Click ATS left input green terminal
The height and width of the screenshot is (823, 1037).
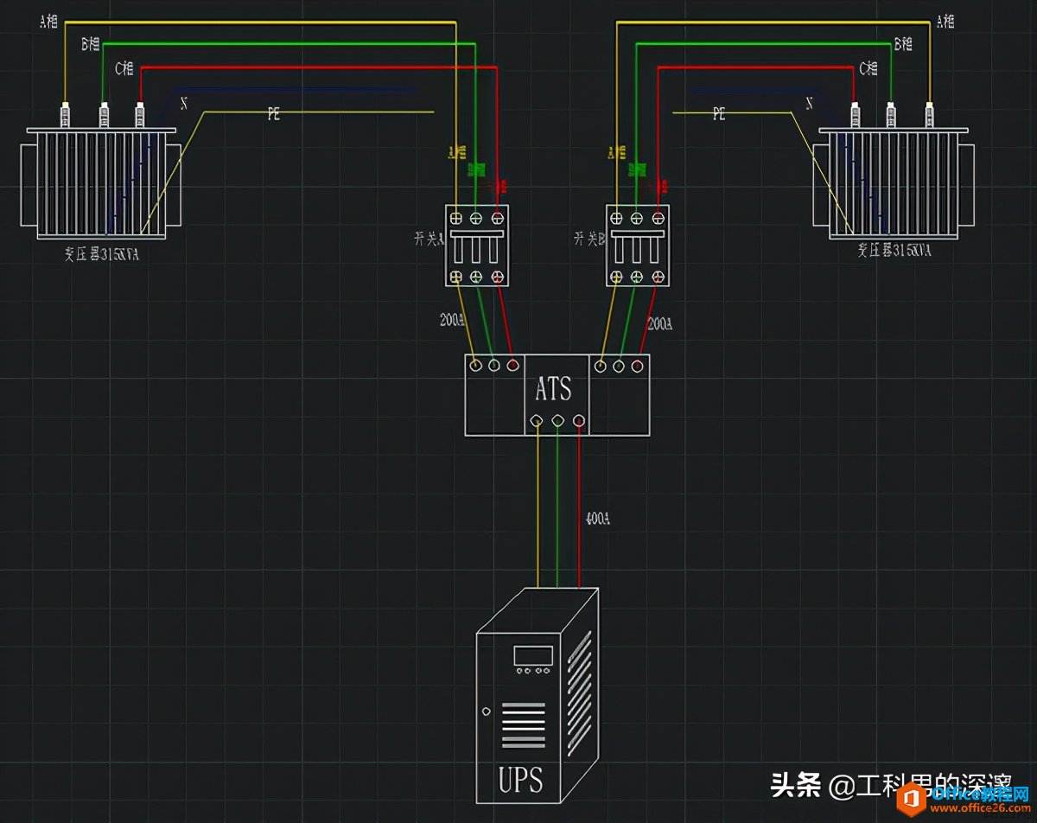coord(494,366)
